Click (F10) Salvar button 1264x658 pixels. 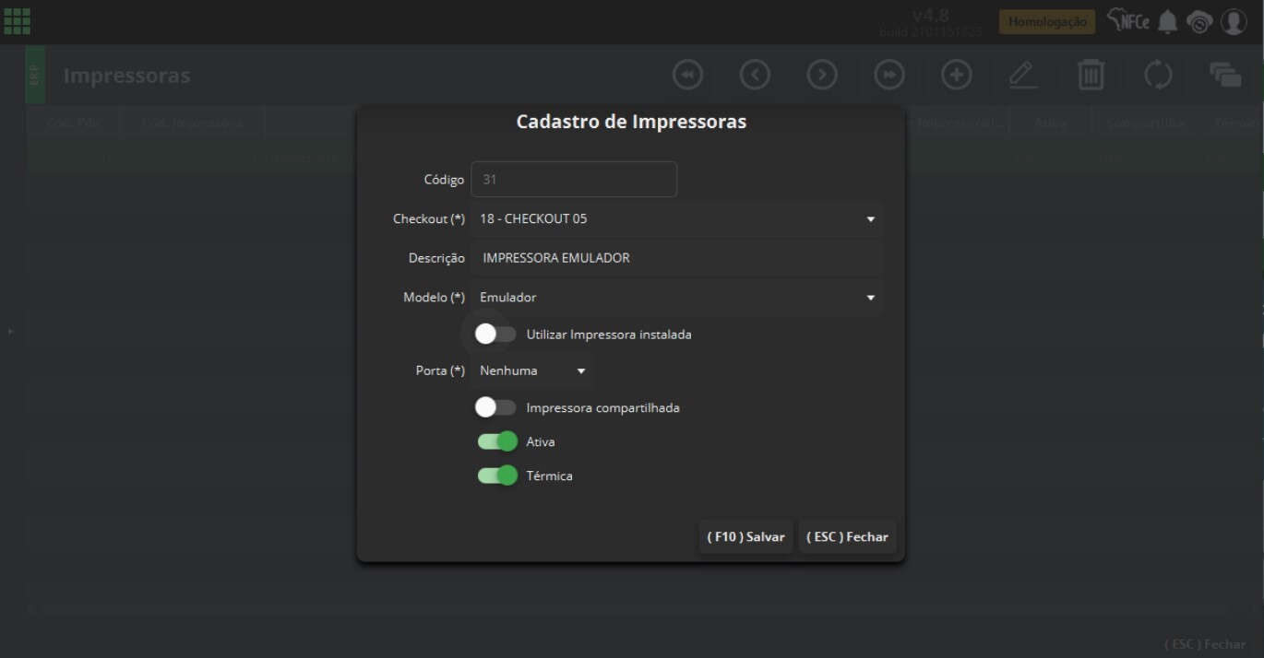point(745,536)
